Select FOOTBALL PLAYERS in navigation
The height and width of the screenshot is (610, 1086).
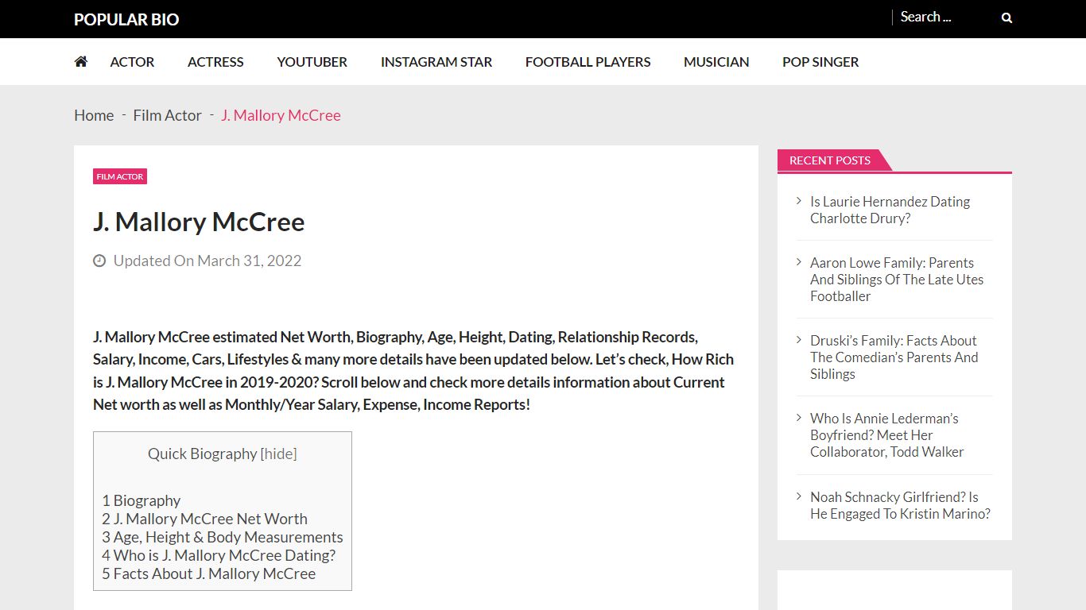588,62
